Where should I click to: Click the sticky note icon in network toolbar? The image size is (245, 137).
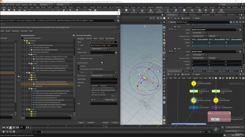(x=230, y=78)
